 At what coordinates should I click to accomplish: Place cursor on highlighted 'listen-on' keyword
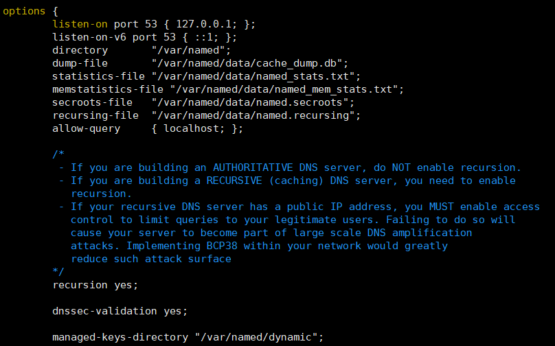coord(80,24)
